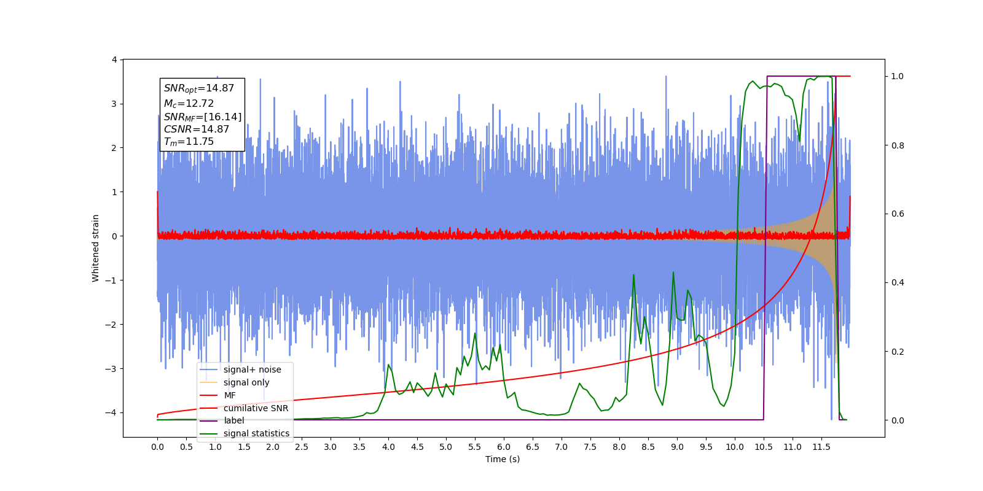
Task: Click the 'Time (s)' x-axis label
Action: click(x=503, y=459)
